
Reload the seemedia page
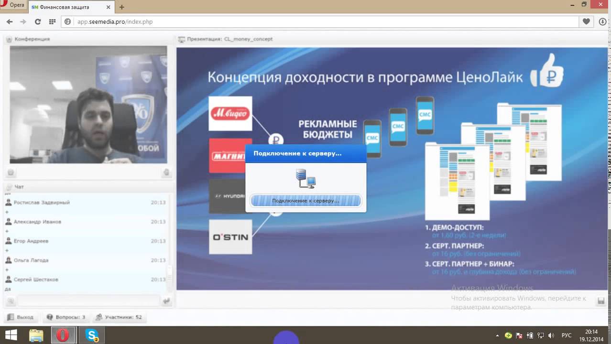(38, 21)
